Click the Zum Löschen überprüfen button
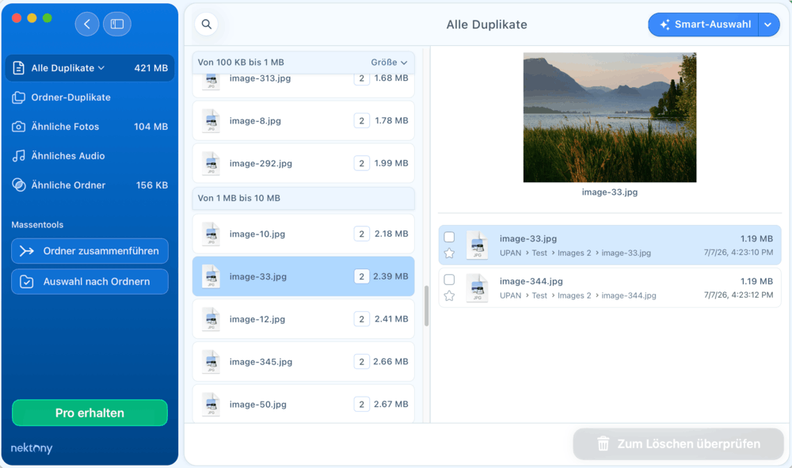The width and height of the screenshot is (792, 468). (679, 443)
